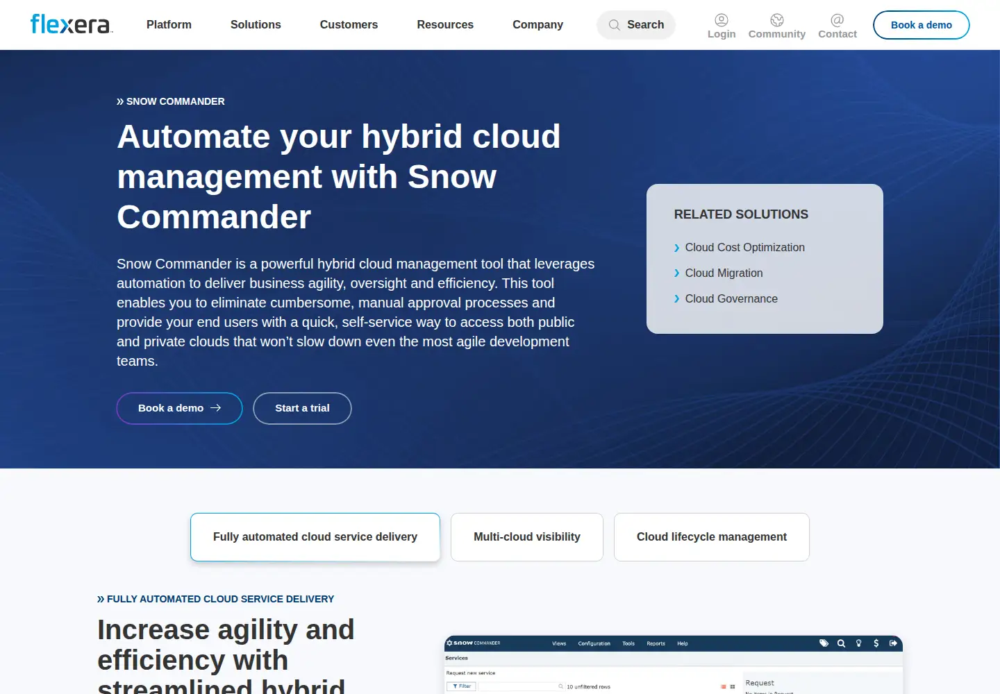Image resolution: width=1000 pixels, height=694 pixels.
Task: Click Tools in the Snow Commander screenshot
Action: (628, 644)
